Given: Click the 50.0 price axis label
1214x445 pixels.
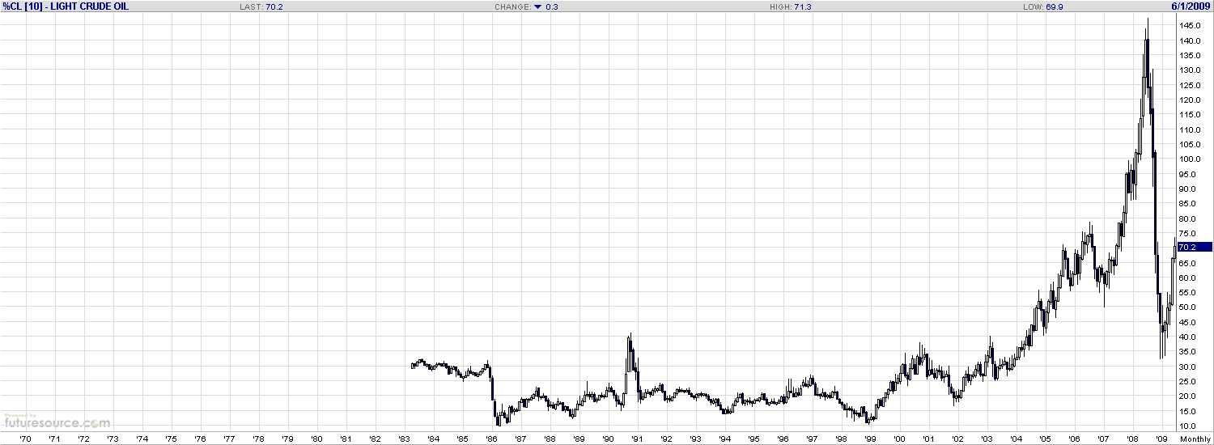Looking at the screenshot, I should click(1187, 307).
